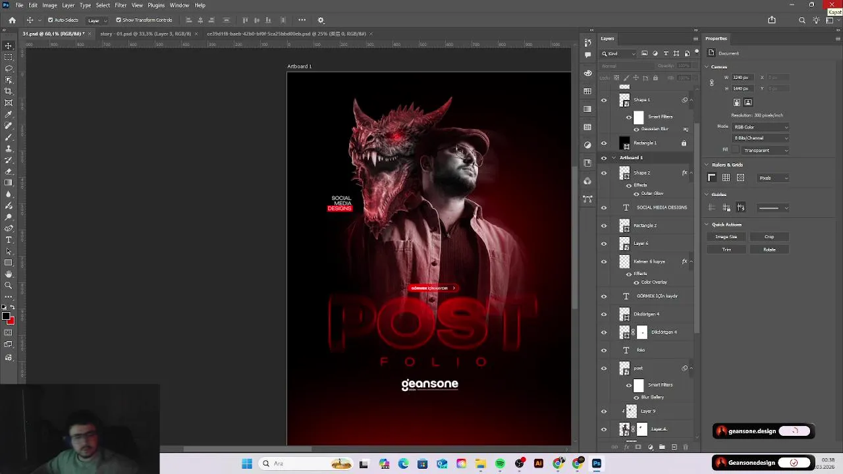Viewport: 843px width, 474px height.
Task: Switch to ce39d1f8 psd document tab
Action: 286,34
